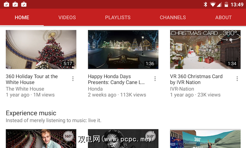Open the title 'Happy Honda Days Presents: Candy Cane L...'
This screenshot has height=148, width=246.
pos(116,79)
